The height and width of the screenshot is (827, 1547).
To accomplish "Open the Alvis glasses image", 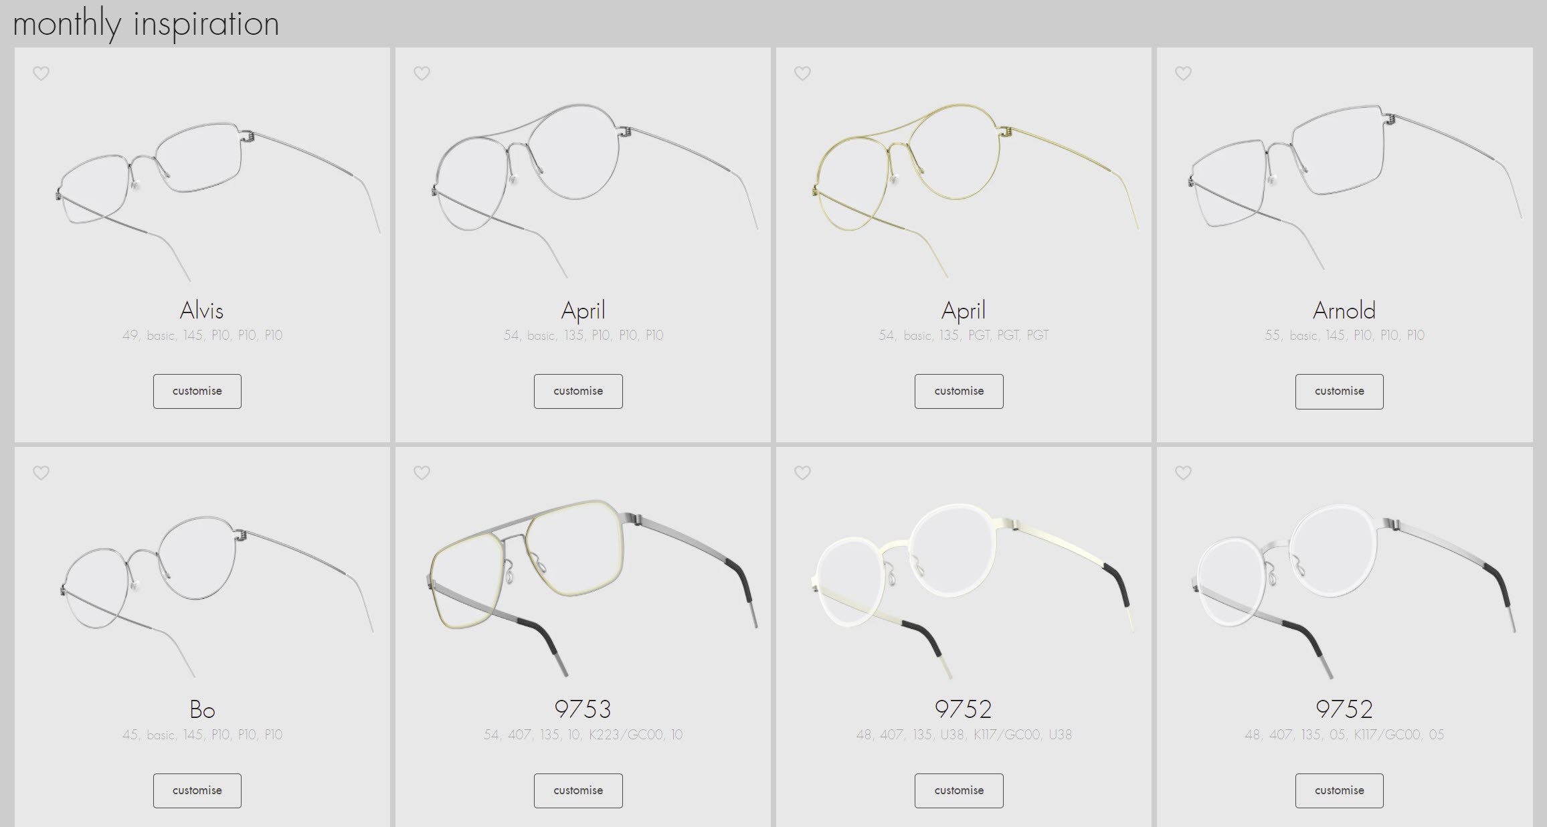I will (x=217, y=201).
